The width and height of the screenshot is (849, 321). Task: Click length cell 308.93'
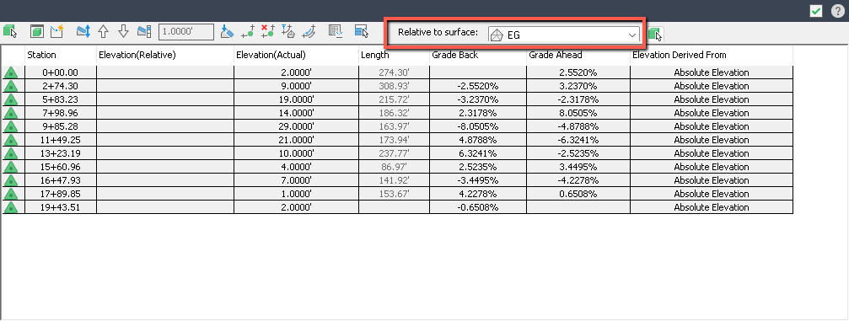click(x=395, y=86)
